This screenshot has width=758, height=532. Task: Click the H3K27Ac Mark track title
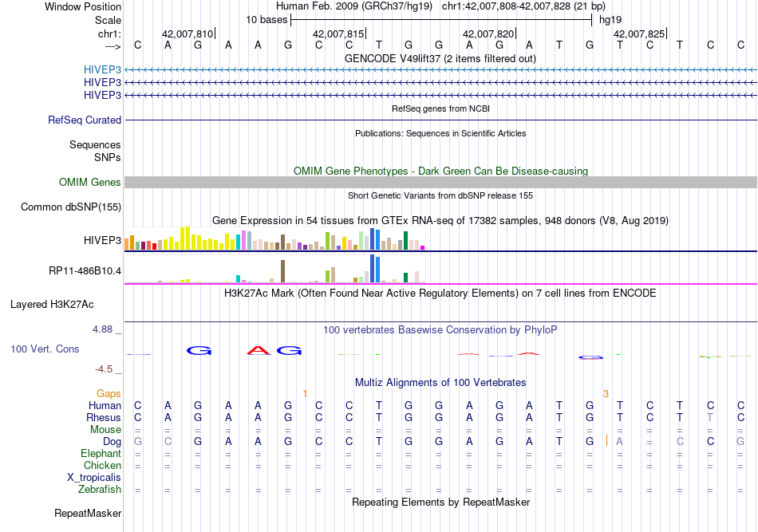click(x=440, y=294)
